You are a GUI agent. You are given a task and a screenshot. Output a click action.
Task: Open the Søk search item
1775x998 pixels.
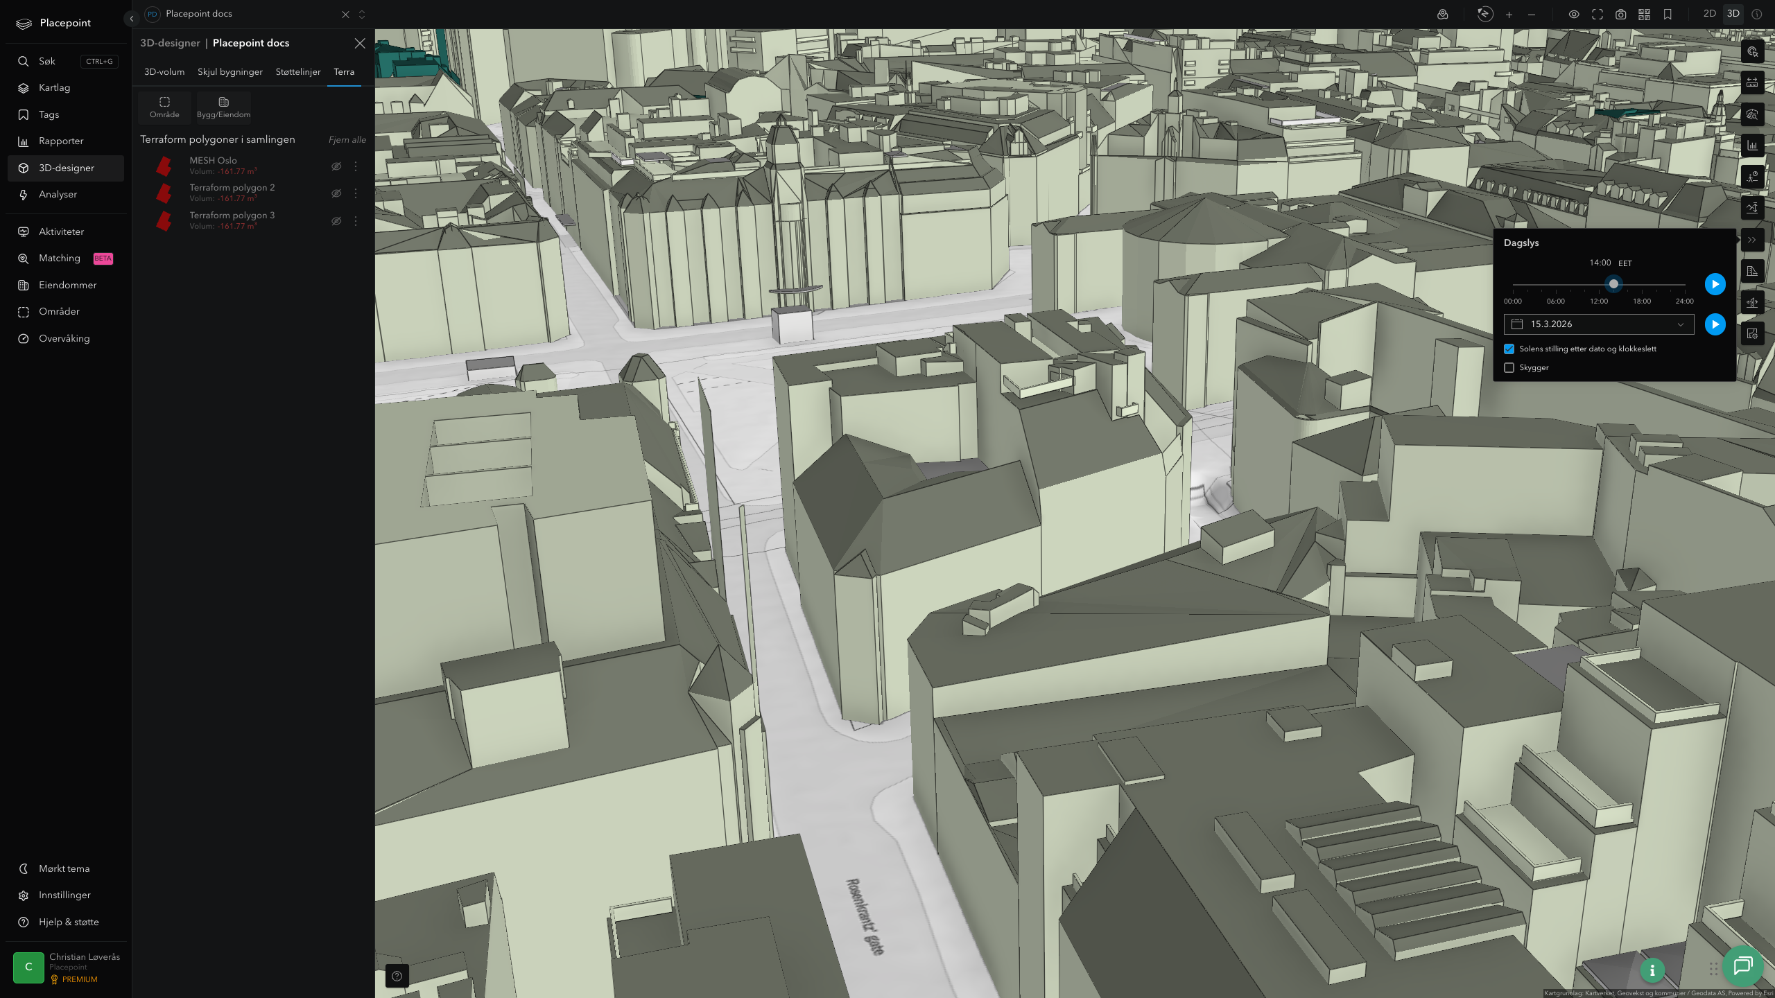click(x=66, y=61)
